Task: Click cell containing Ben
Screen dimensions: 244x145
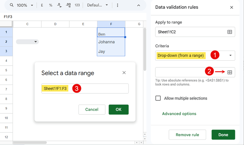Action: [x=111, y=32]
